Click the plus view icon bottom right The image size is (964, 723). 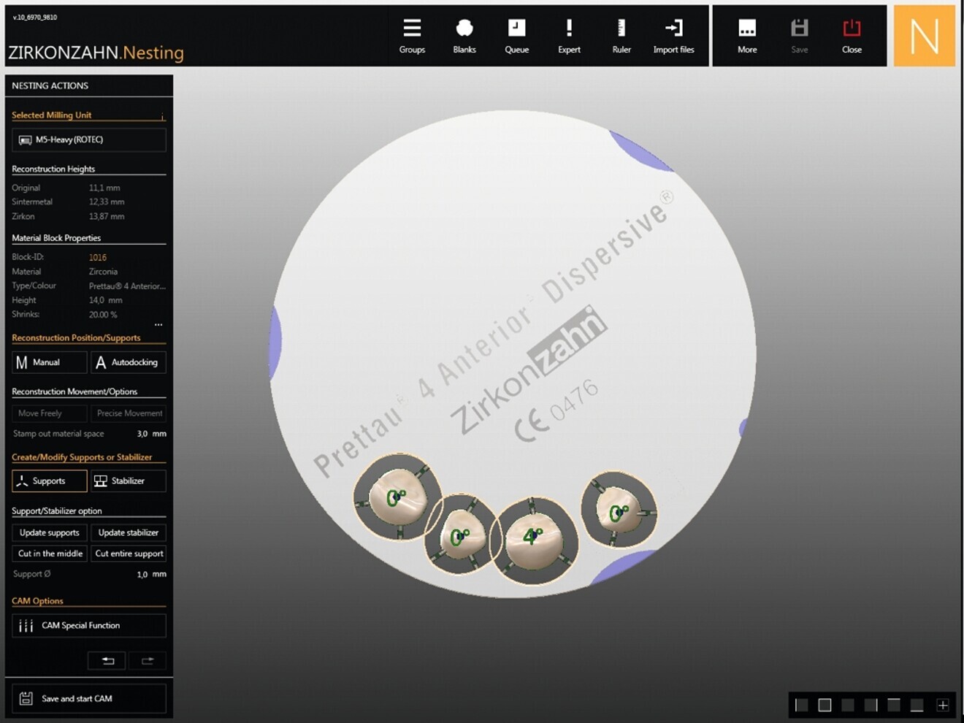[943, 705]
